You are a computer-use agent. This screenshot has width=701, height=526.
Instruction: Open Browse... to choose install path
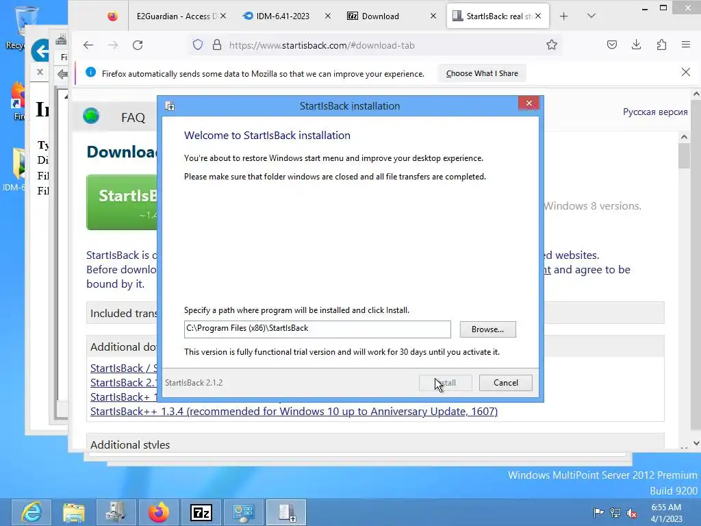(487, 329)
